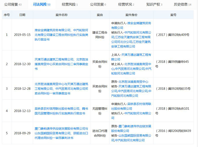Select date cell 2018-12-28

click(x=22, y=89)
